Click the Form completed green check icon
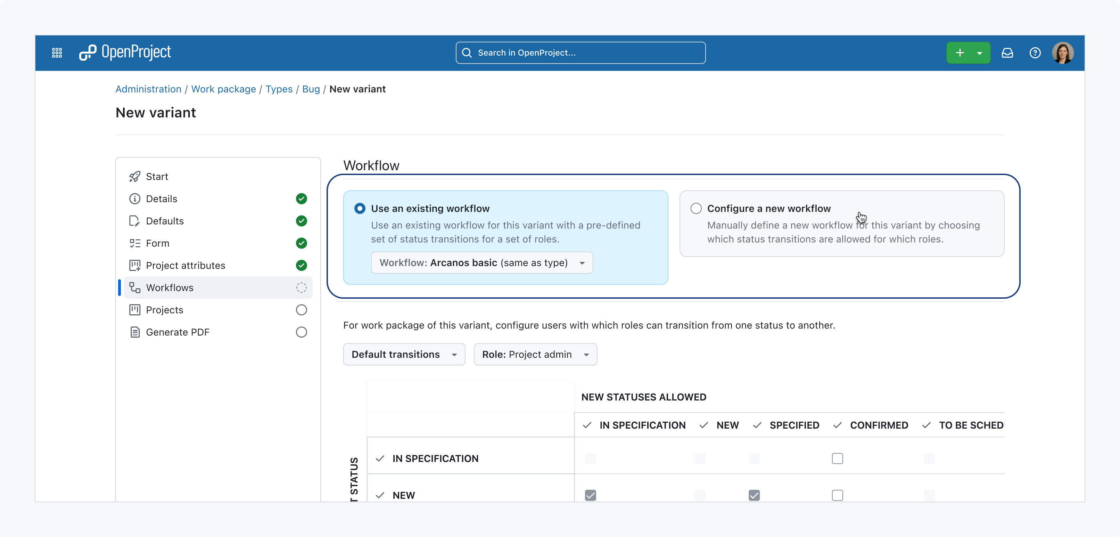The height and width of the screenshot is (537, 1120). [x=301, y=243]
